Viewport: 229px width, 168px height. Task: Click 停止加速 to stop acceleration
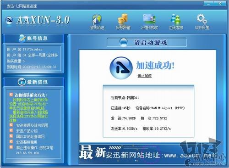(x=145, y=76)
